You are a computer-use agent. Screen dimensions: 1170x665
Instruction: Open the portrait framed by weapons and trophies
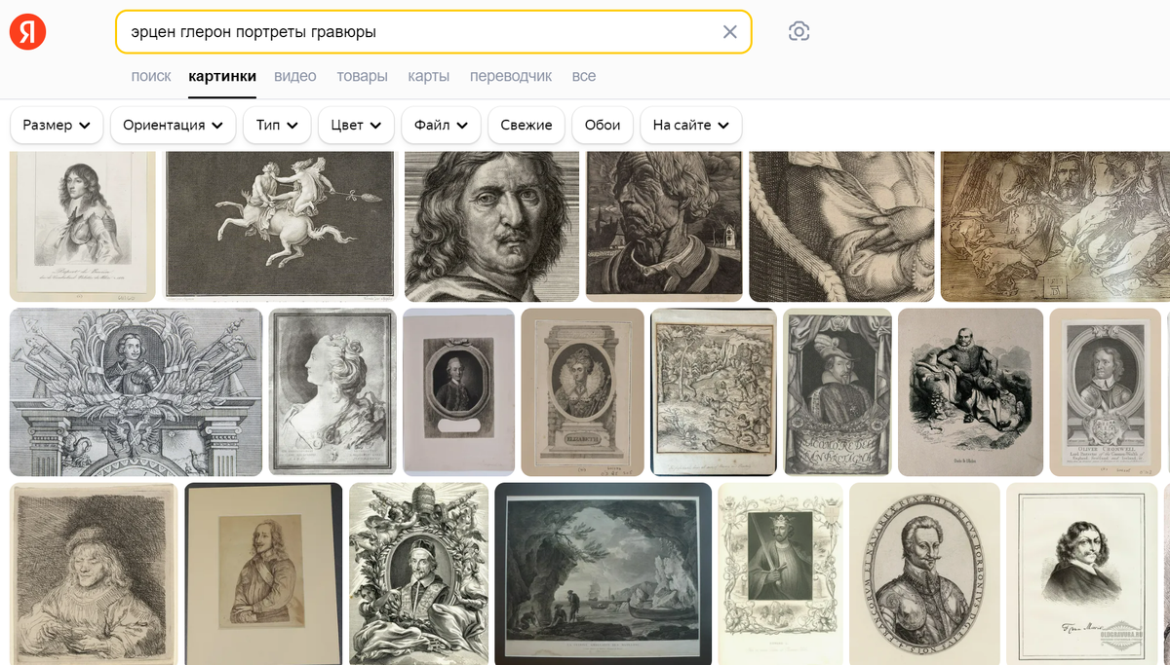point(136,392)
